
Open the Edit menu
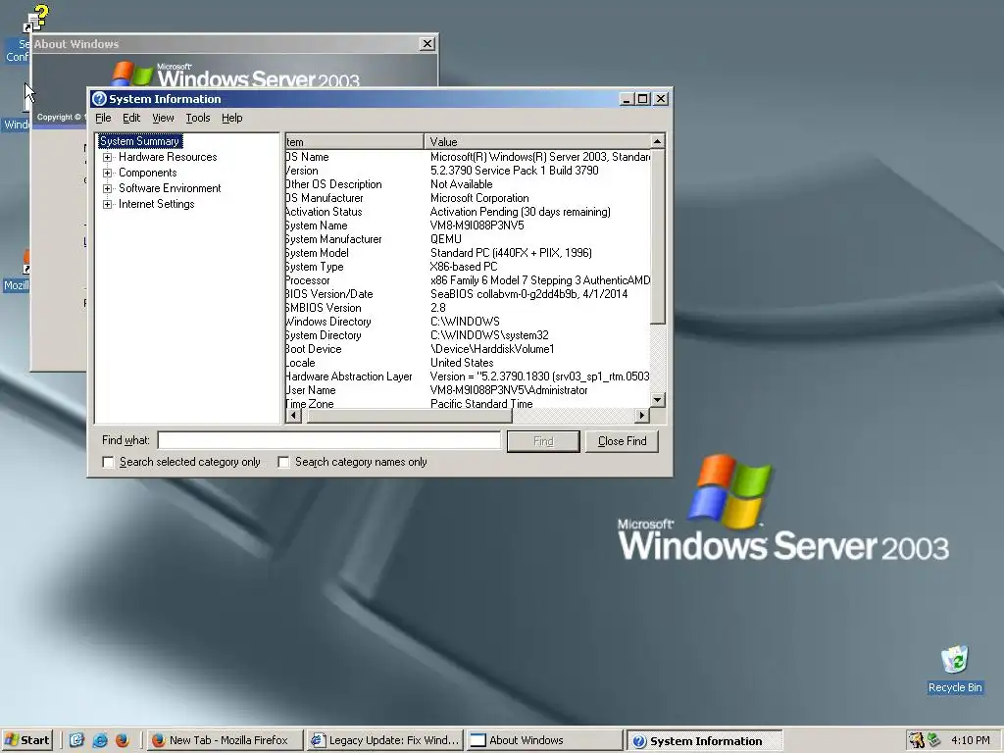(x=131, y=118)
